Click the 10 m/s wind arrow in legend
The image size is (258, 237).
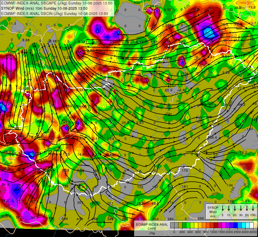click(x=228, y=208)
